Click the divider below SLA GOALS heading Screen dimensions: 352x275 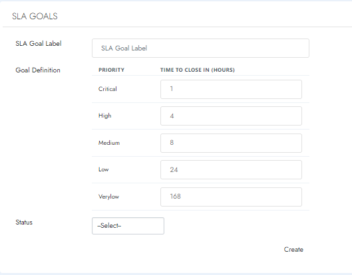click(x=178, y=27)
